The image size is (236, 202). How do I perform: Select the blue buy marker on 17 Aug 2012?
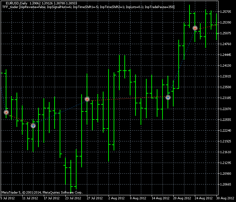tap(168, 98)
